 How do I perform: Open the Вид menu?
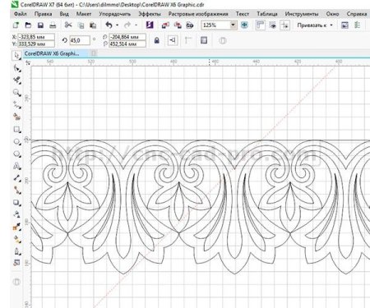pyautogui.click(x=64, y=14)
